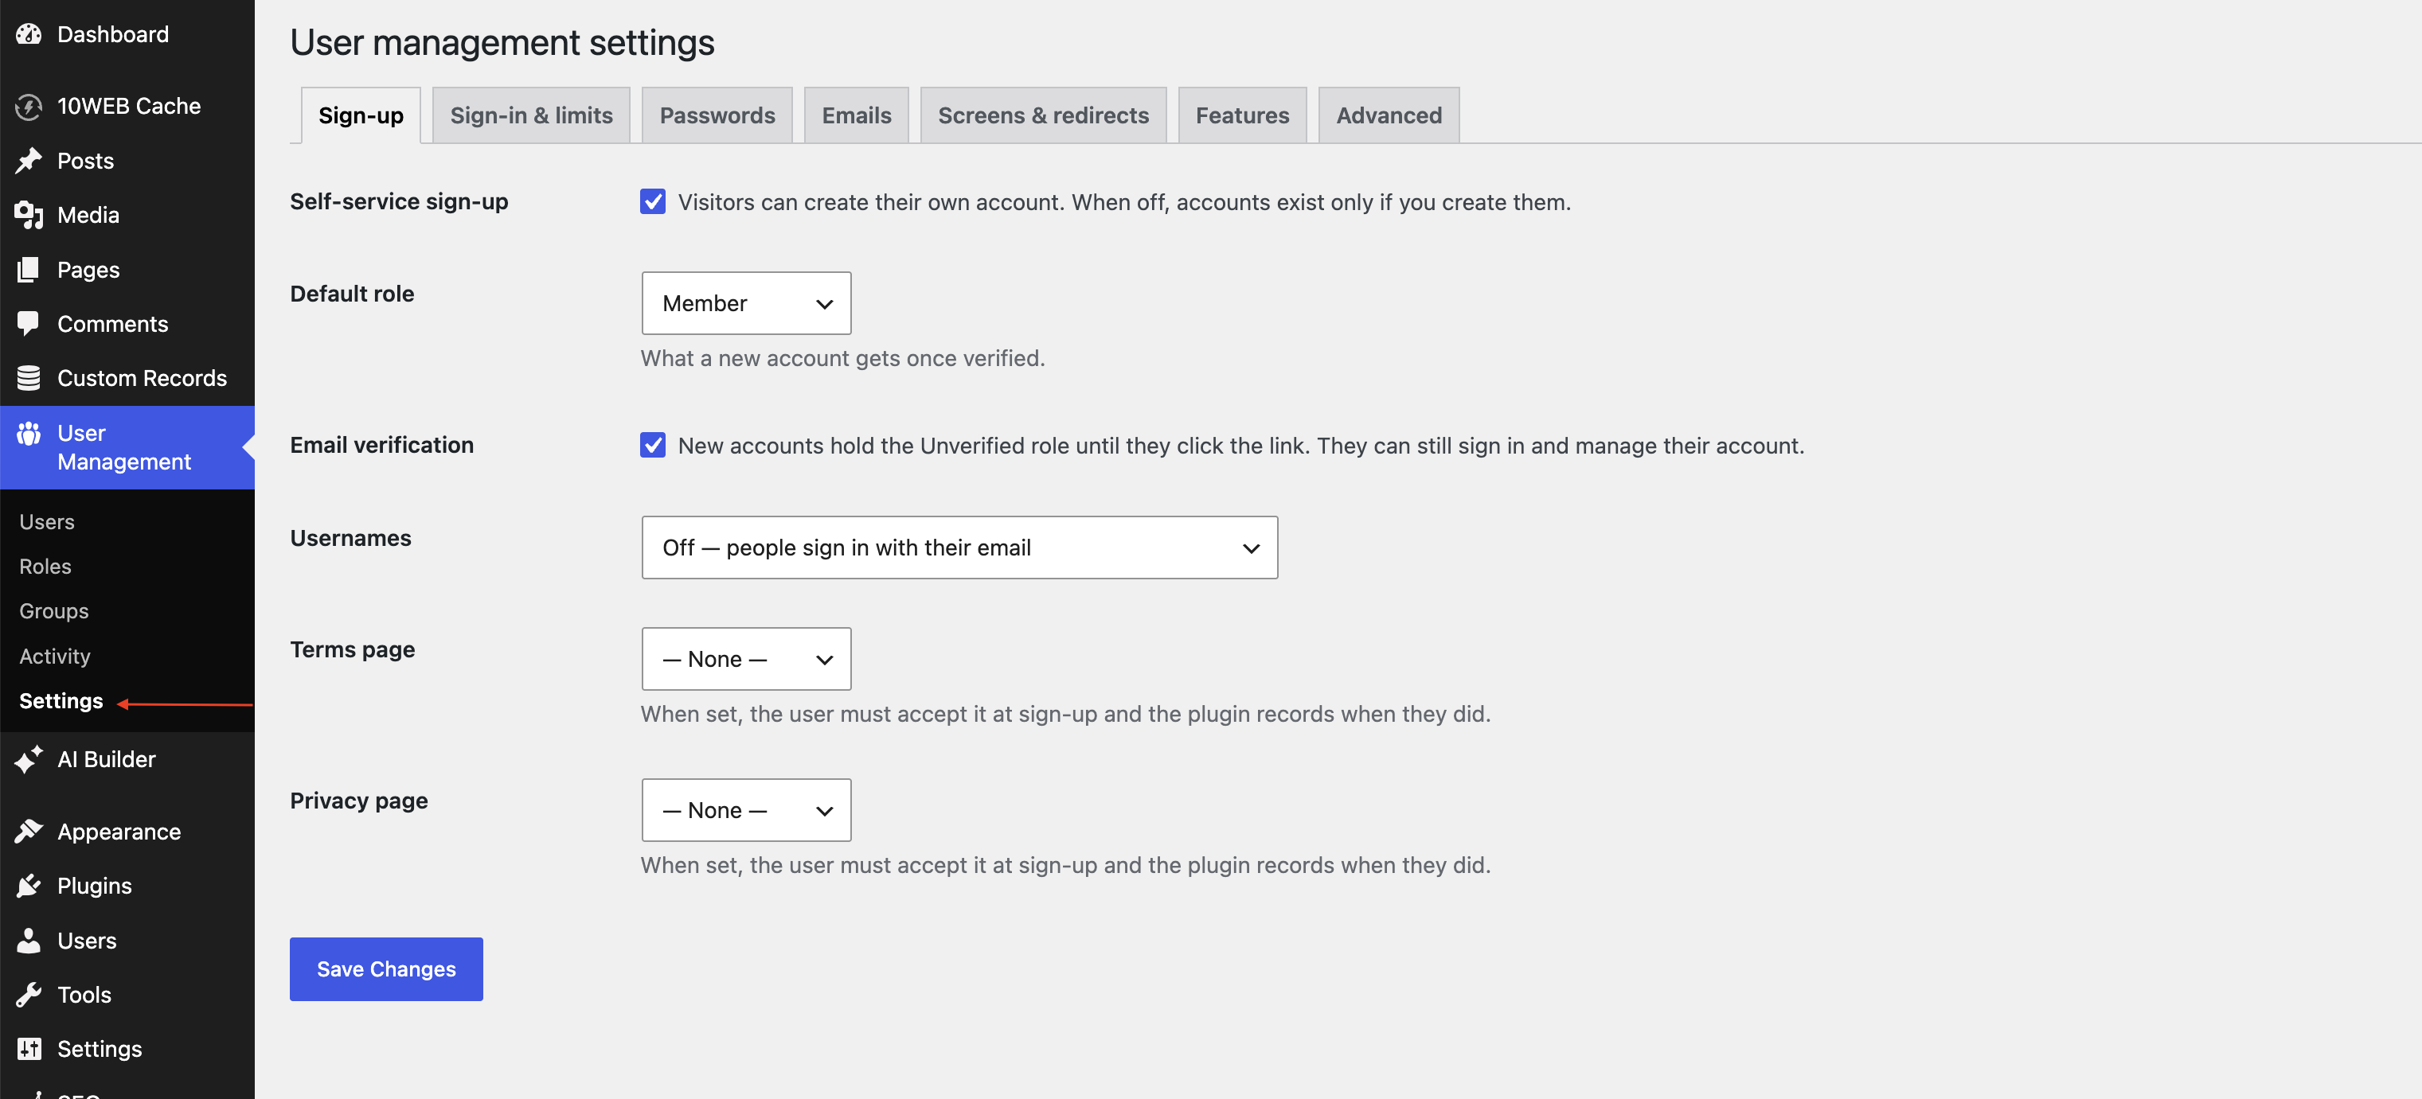Open the Privacy page dropdown

[x=747, y=809]
